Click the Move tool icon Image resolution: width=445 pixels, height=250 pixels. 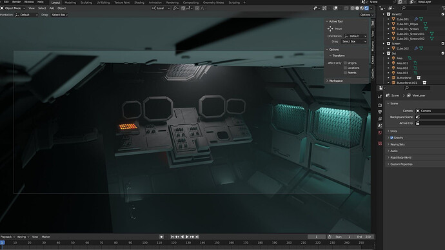tap(330, 28)
